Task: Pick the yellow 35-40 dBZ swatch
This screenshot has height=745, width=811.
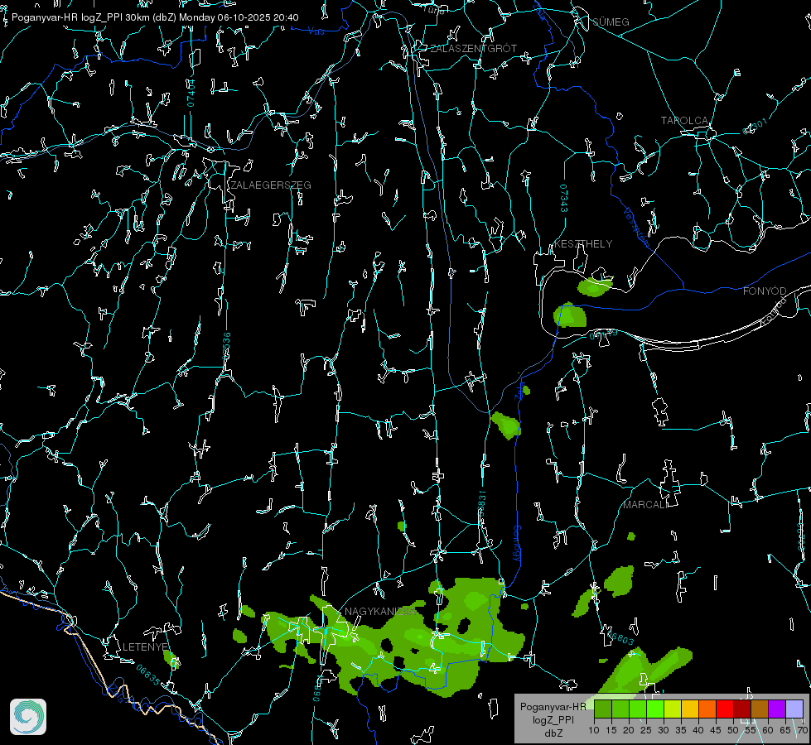Action: point(690,709)
